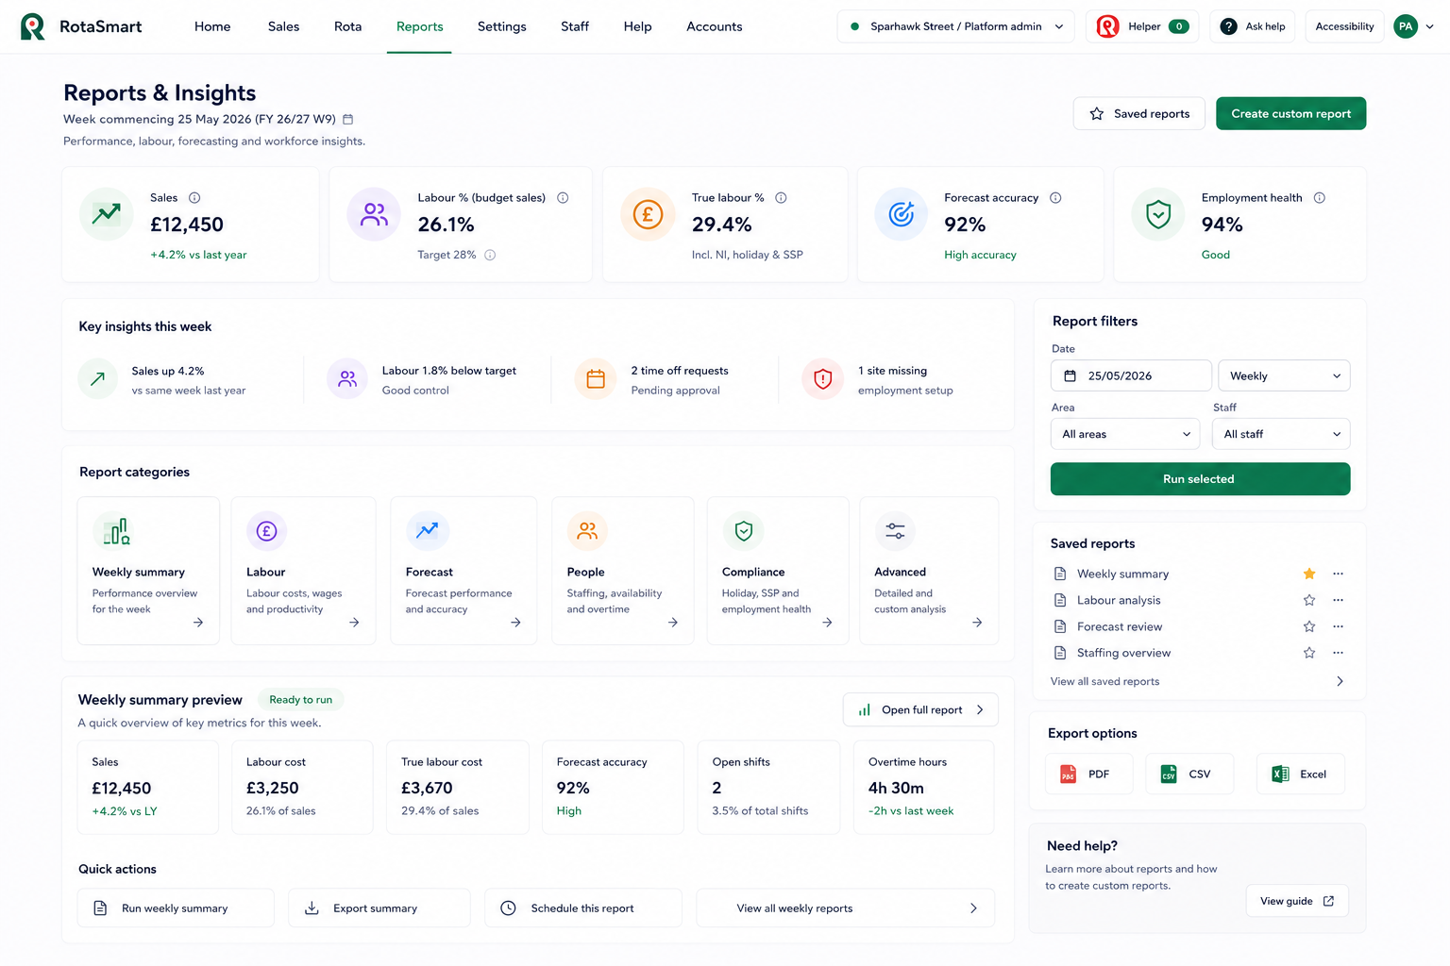
Task: Open the Sparhawk Street site selector
Action: (x=955, y=26)
